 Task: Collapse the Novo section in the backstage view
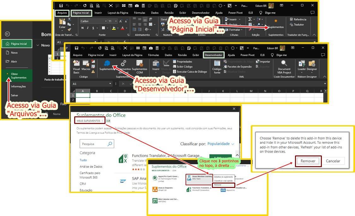click(x=38, y=45)
